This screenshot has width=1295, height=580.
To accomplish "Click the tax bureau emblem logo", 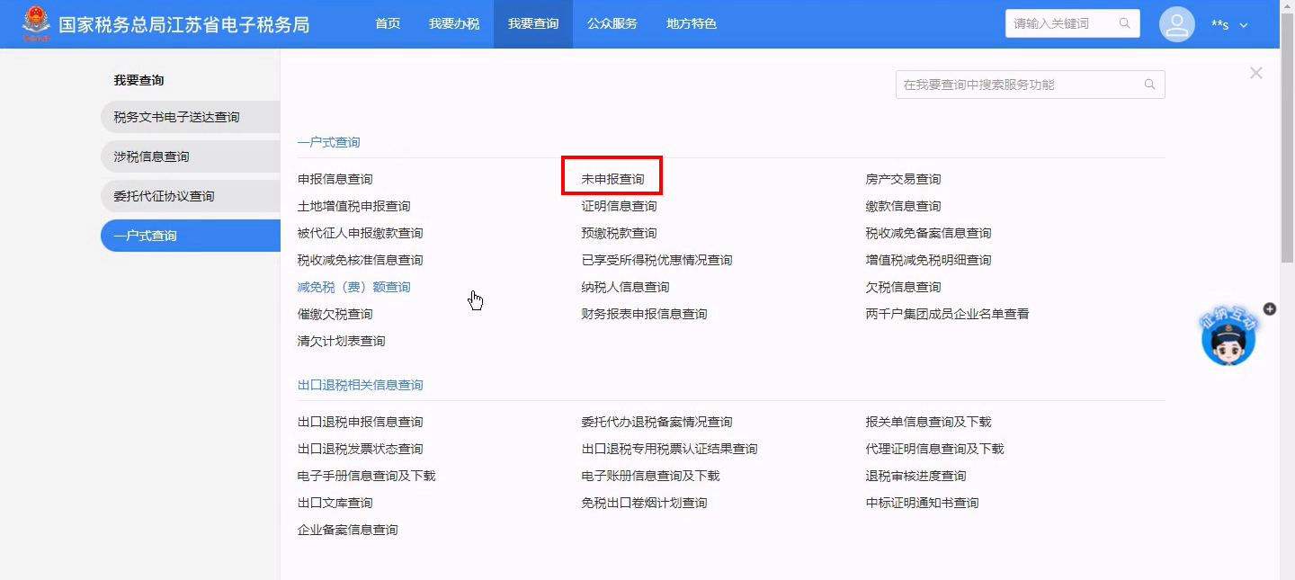I will pyautogui.click(x=37, y=23).
